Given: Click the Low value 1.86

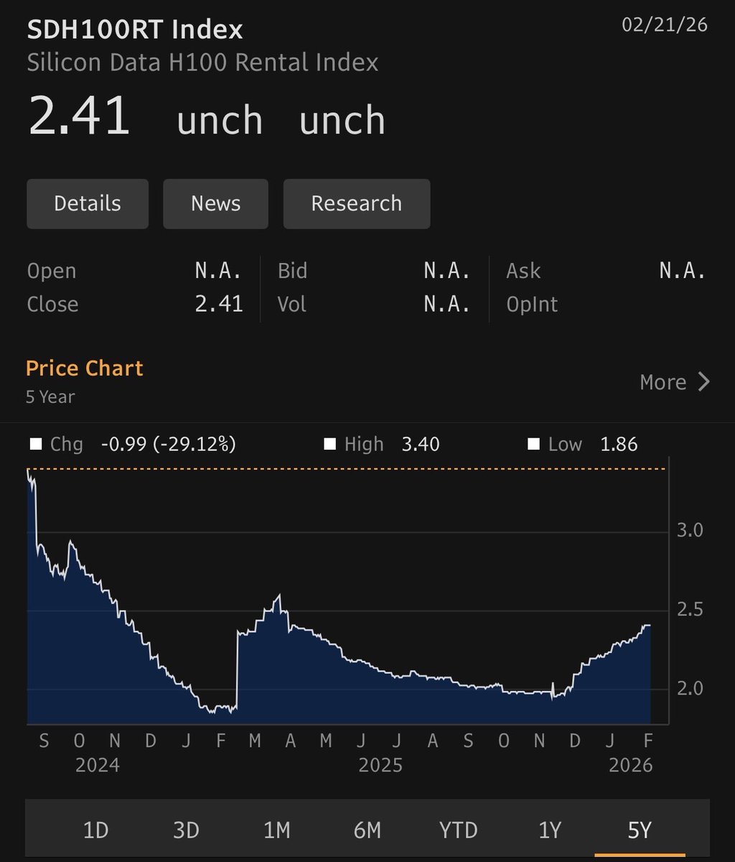Looking at the screenshot, I should click(x=619, y=445).
